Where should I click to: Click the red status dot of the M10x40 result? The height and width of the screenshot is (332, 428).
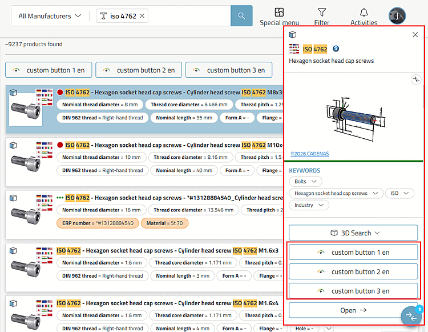60,145
